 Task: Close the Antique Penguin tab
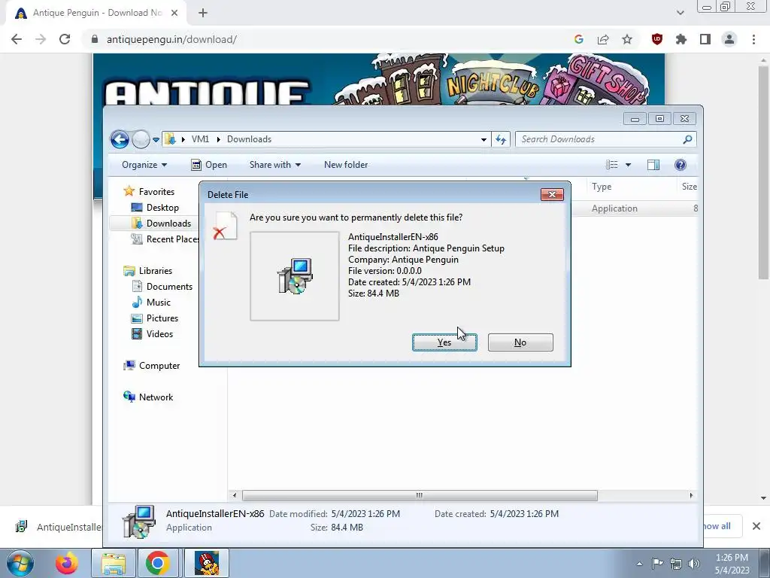coord(174,13)
